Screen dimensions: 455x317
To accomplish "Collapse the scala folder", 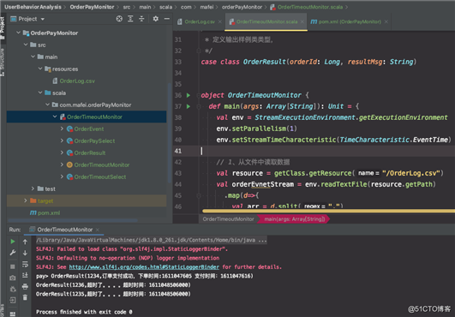I will click(40, 93).
